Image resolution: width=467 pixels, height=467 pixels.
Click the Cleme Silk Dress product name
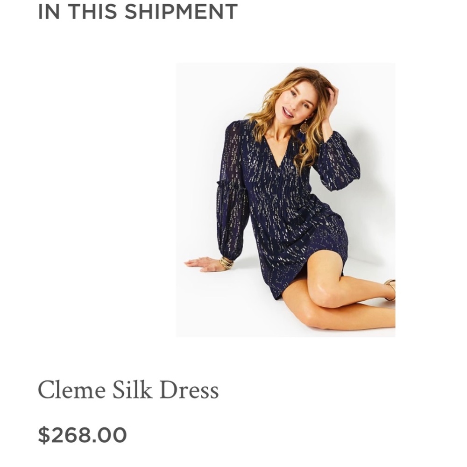[128, 390]
